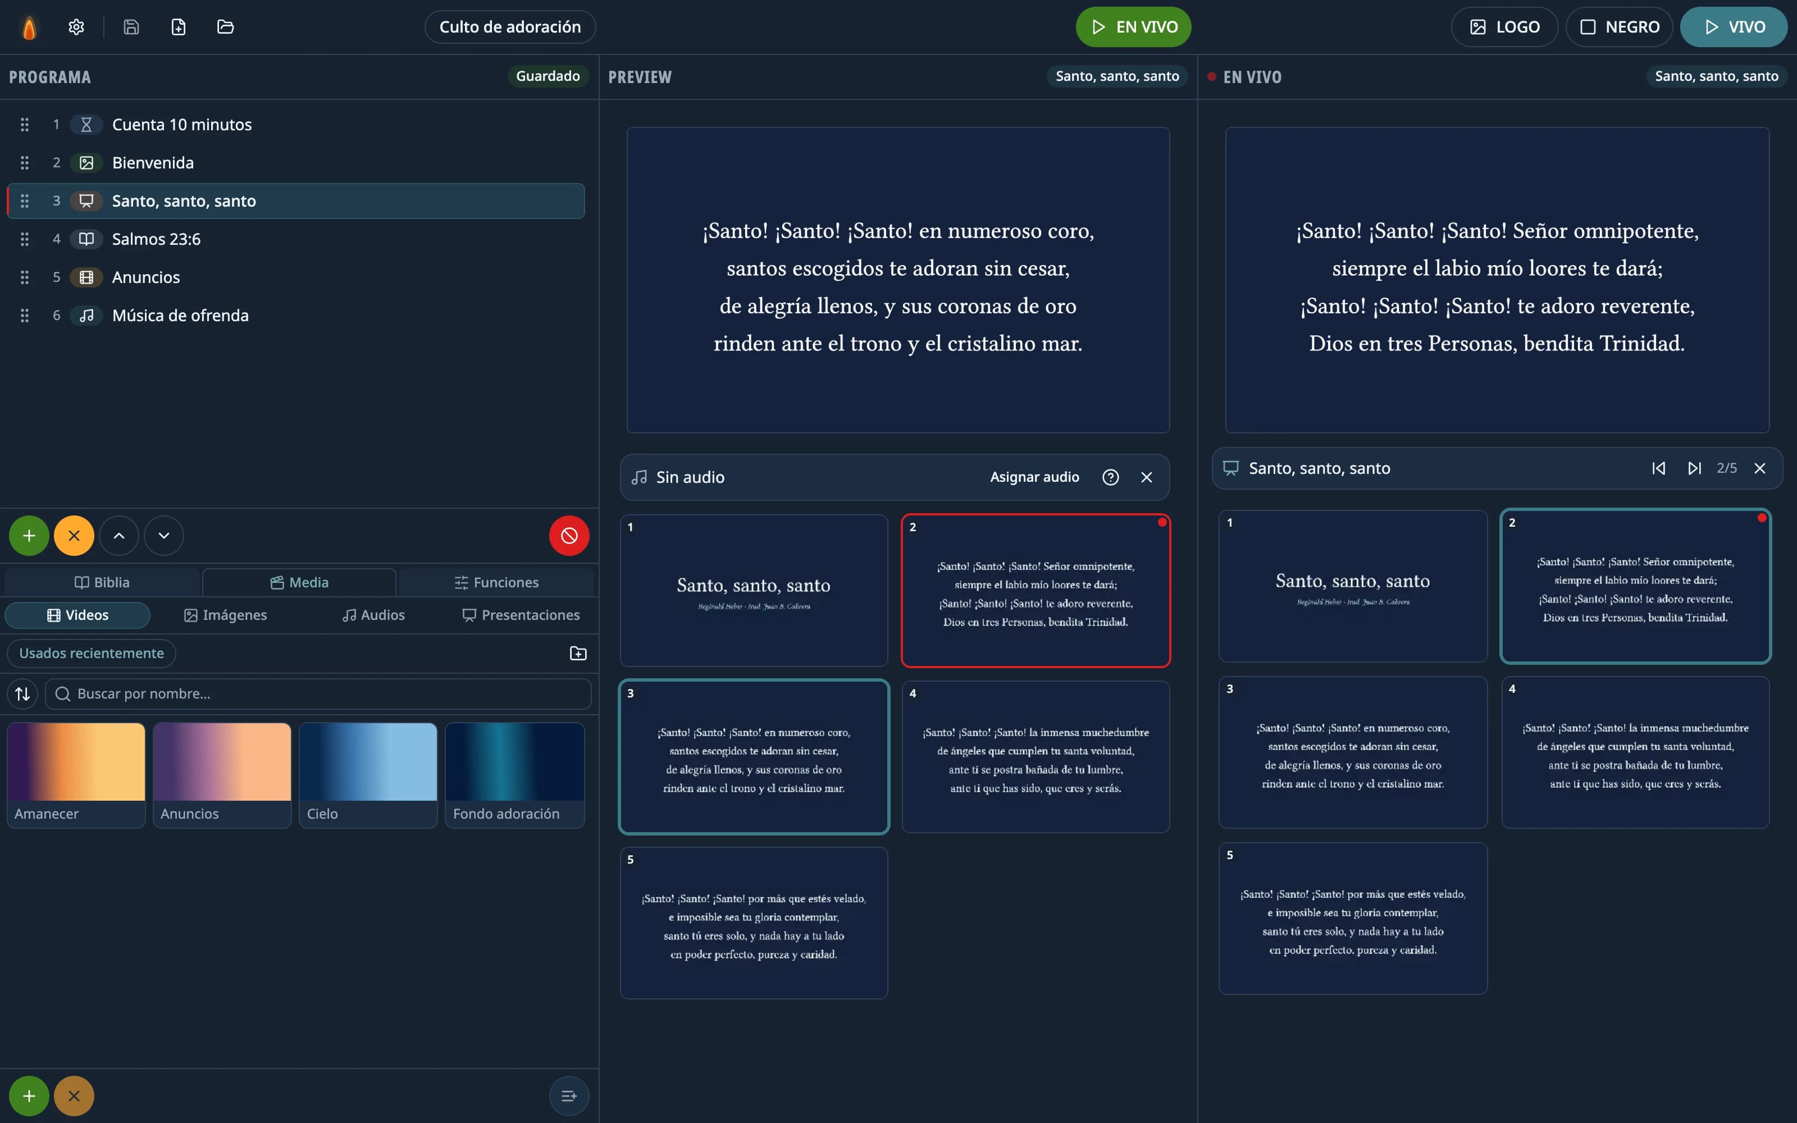Add item with green plus above Biblia tab

point(29,536)
